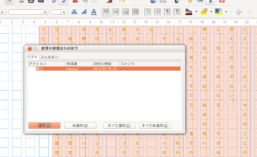The image size is (257, 157).
Task: Click the horizontal ruler at 10
Action: (101, 22)
